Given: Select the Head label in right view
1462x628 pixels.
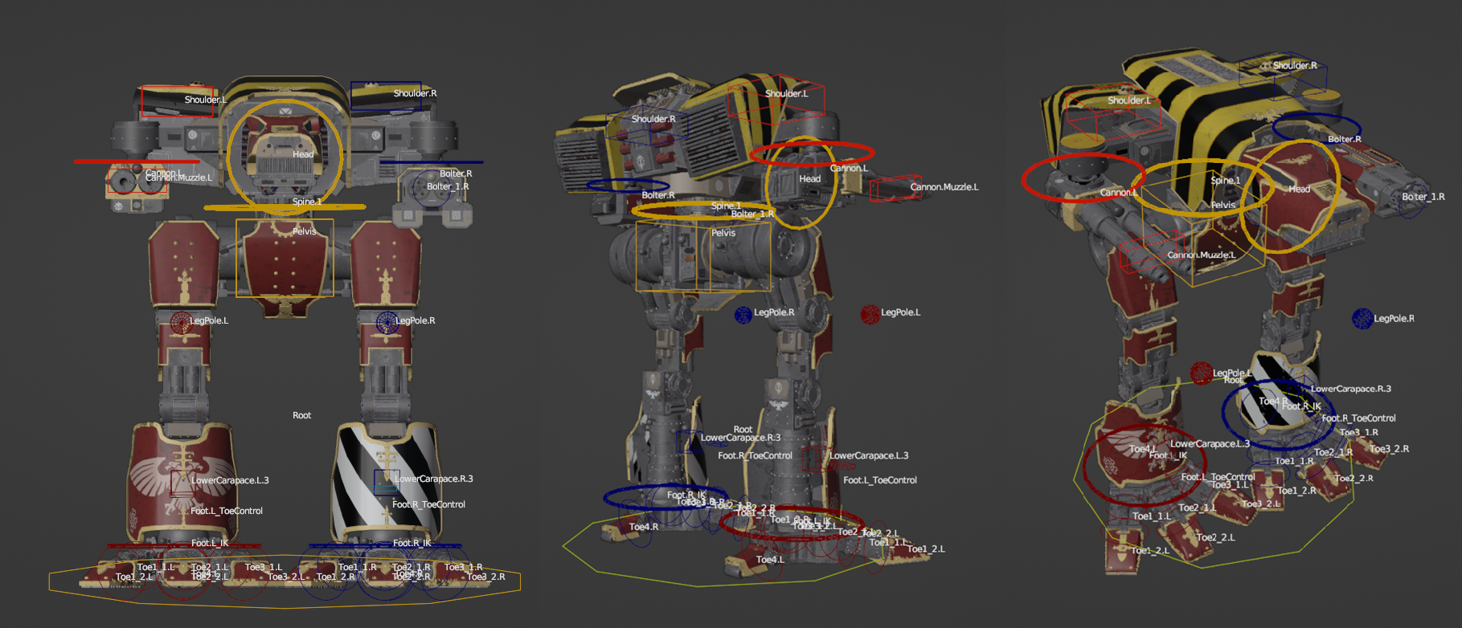Looking at the screenshot, I should pos(1300,189).
